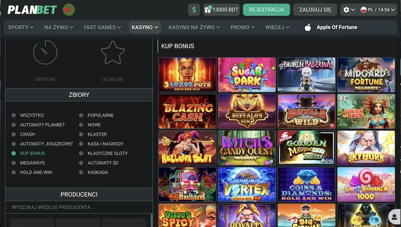Open Broken Ballerina game
Viewport: 401px width, 227px height.
pyautogui.click(x=306, y=75)
